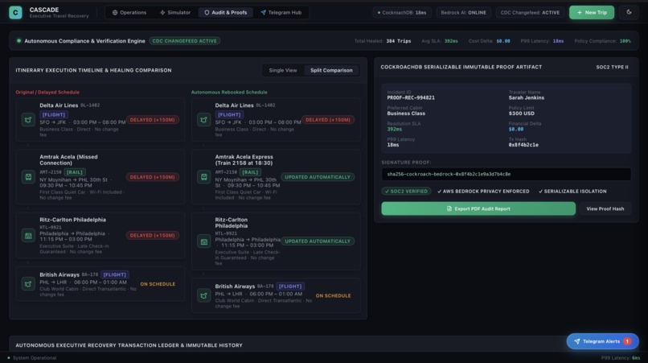Select Split Comparison view

[x=331, y=70]
